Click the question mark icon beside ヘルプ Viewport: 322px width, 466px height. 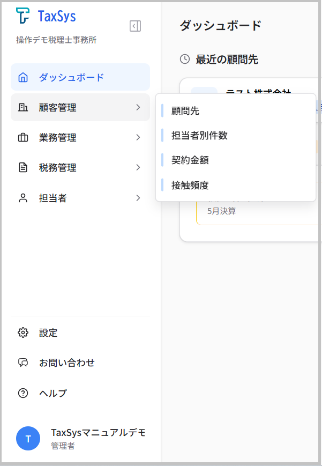(23, 393)
